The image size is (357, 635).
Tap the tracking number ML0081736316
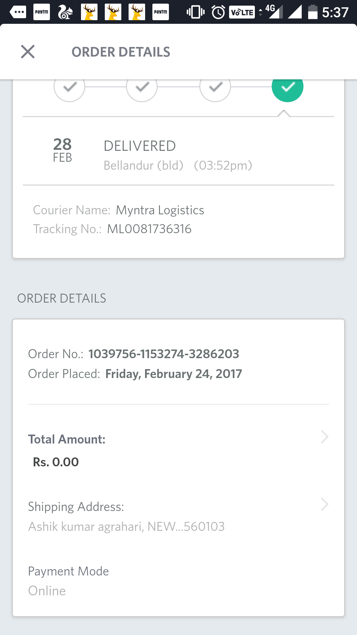coord(149,229)
